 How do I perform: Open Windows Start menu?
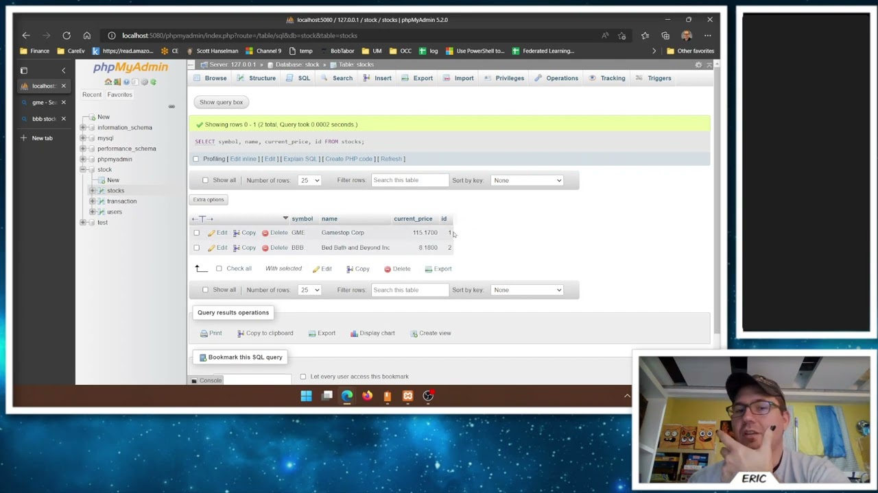pyautogui.click(x=306, y=396)
